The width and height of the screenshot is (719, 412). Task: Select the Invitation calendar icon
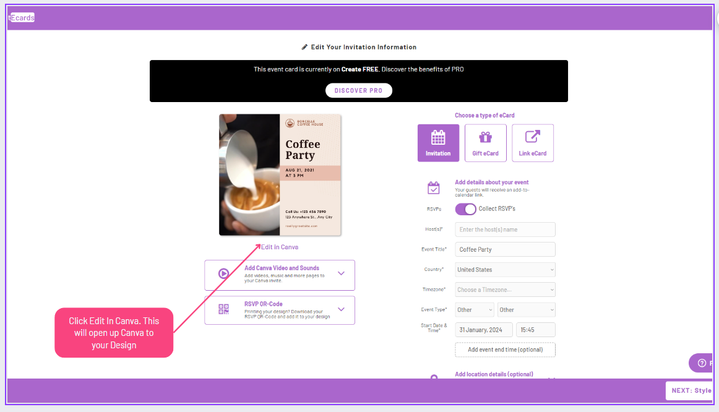tap(438, 137)
